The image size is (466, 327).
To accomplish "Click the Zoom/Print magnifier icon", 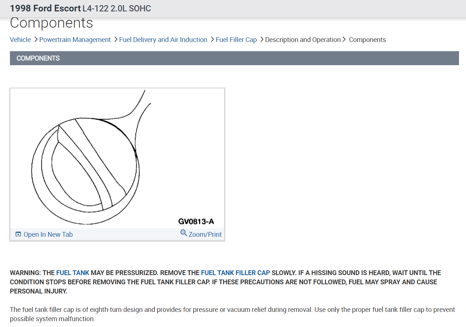I will (184, 233).
